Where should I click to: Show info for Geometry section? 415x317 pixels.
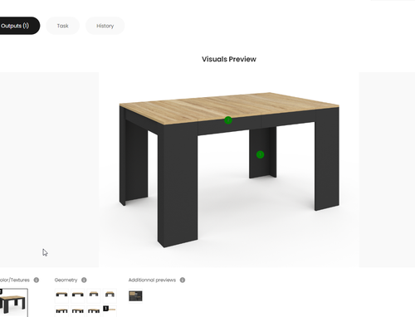click(x=84, y=280)
